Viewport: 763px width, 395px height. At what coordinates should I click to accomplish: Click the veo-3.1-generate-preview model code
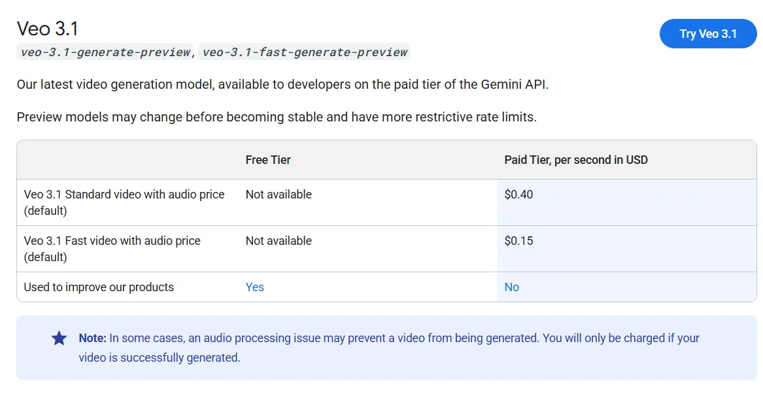pos(105,52)
